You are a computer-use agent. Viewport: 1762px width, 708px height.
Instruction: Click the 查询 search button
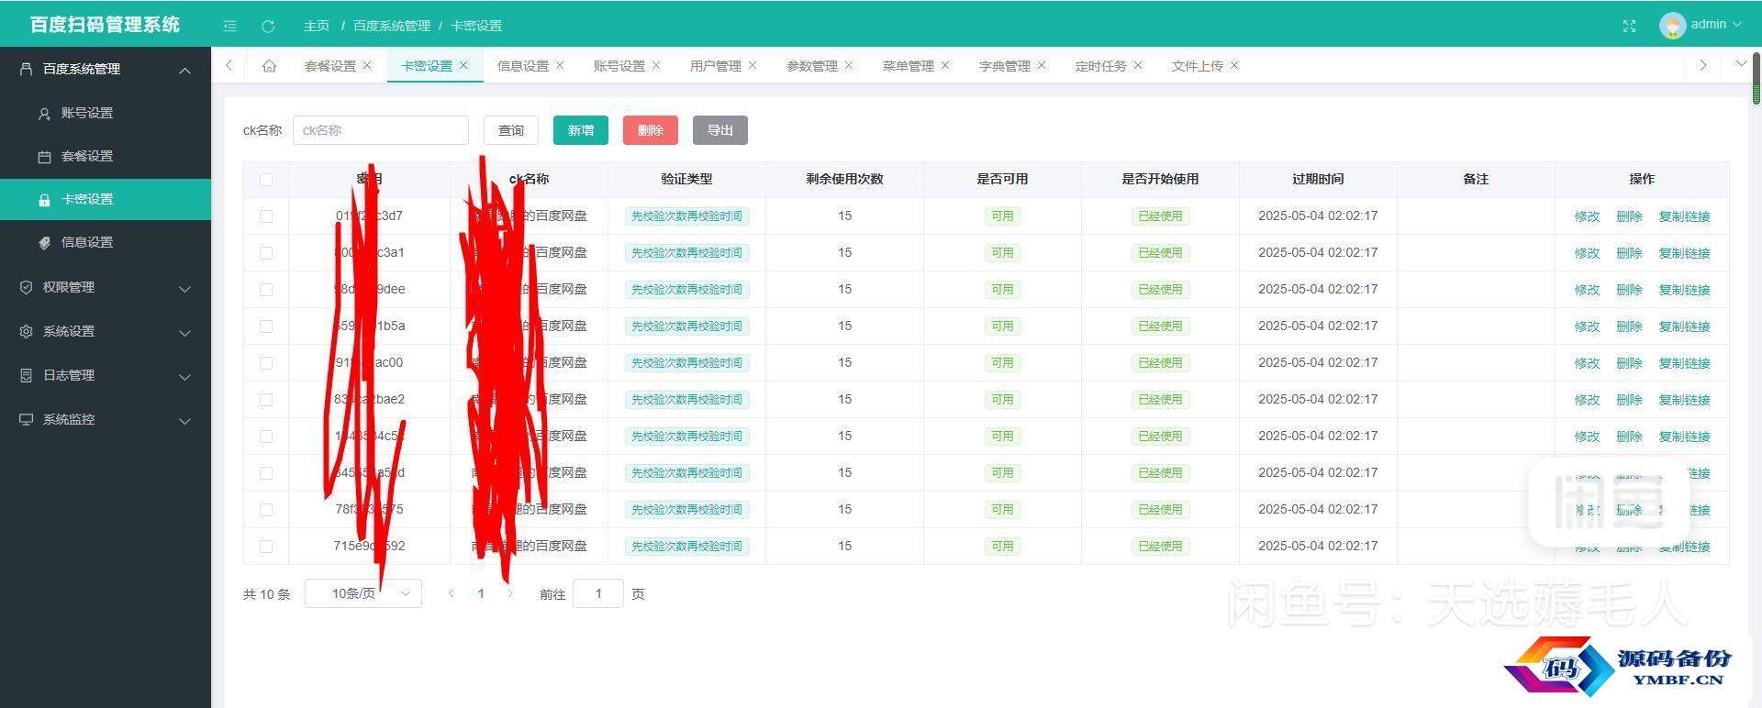511,130
